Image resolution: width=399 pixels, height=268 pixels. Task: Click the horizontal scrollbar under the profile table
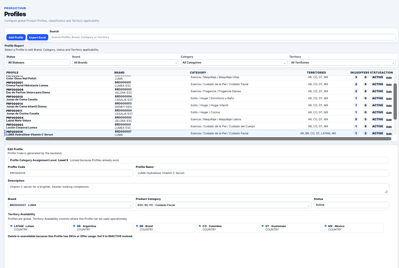(x=198, y=139)
